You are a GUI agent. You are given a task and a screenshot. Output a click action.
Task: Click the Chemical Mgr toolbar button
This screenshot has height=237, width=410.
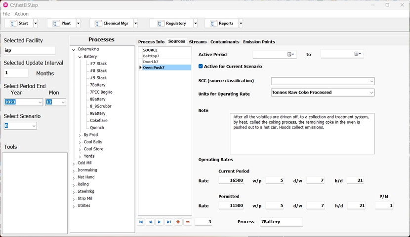click(x=112, y=23)
